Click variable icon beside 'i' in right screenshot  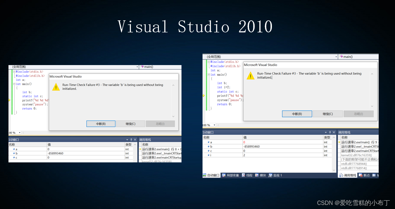tap(208, 155)
